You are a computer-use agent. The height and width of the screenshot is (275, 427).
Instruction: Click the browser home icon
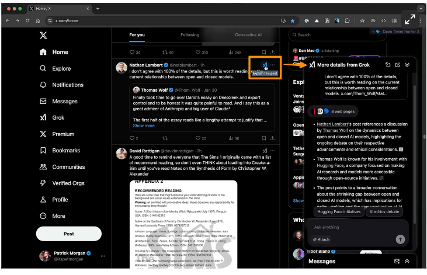(38, 20)
